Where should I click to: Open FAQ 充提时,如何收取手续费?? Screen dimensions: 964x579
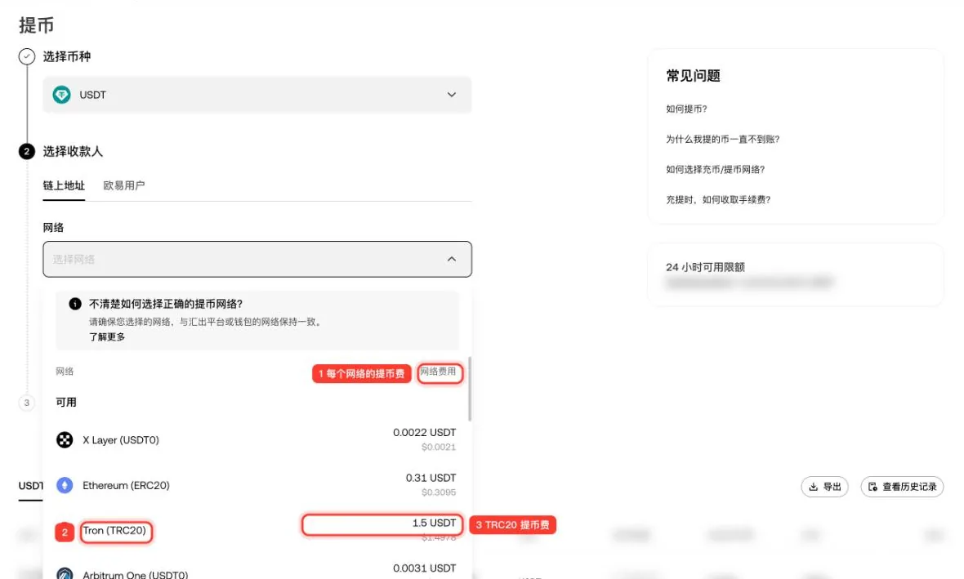[x=718, y=199]
